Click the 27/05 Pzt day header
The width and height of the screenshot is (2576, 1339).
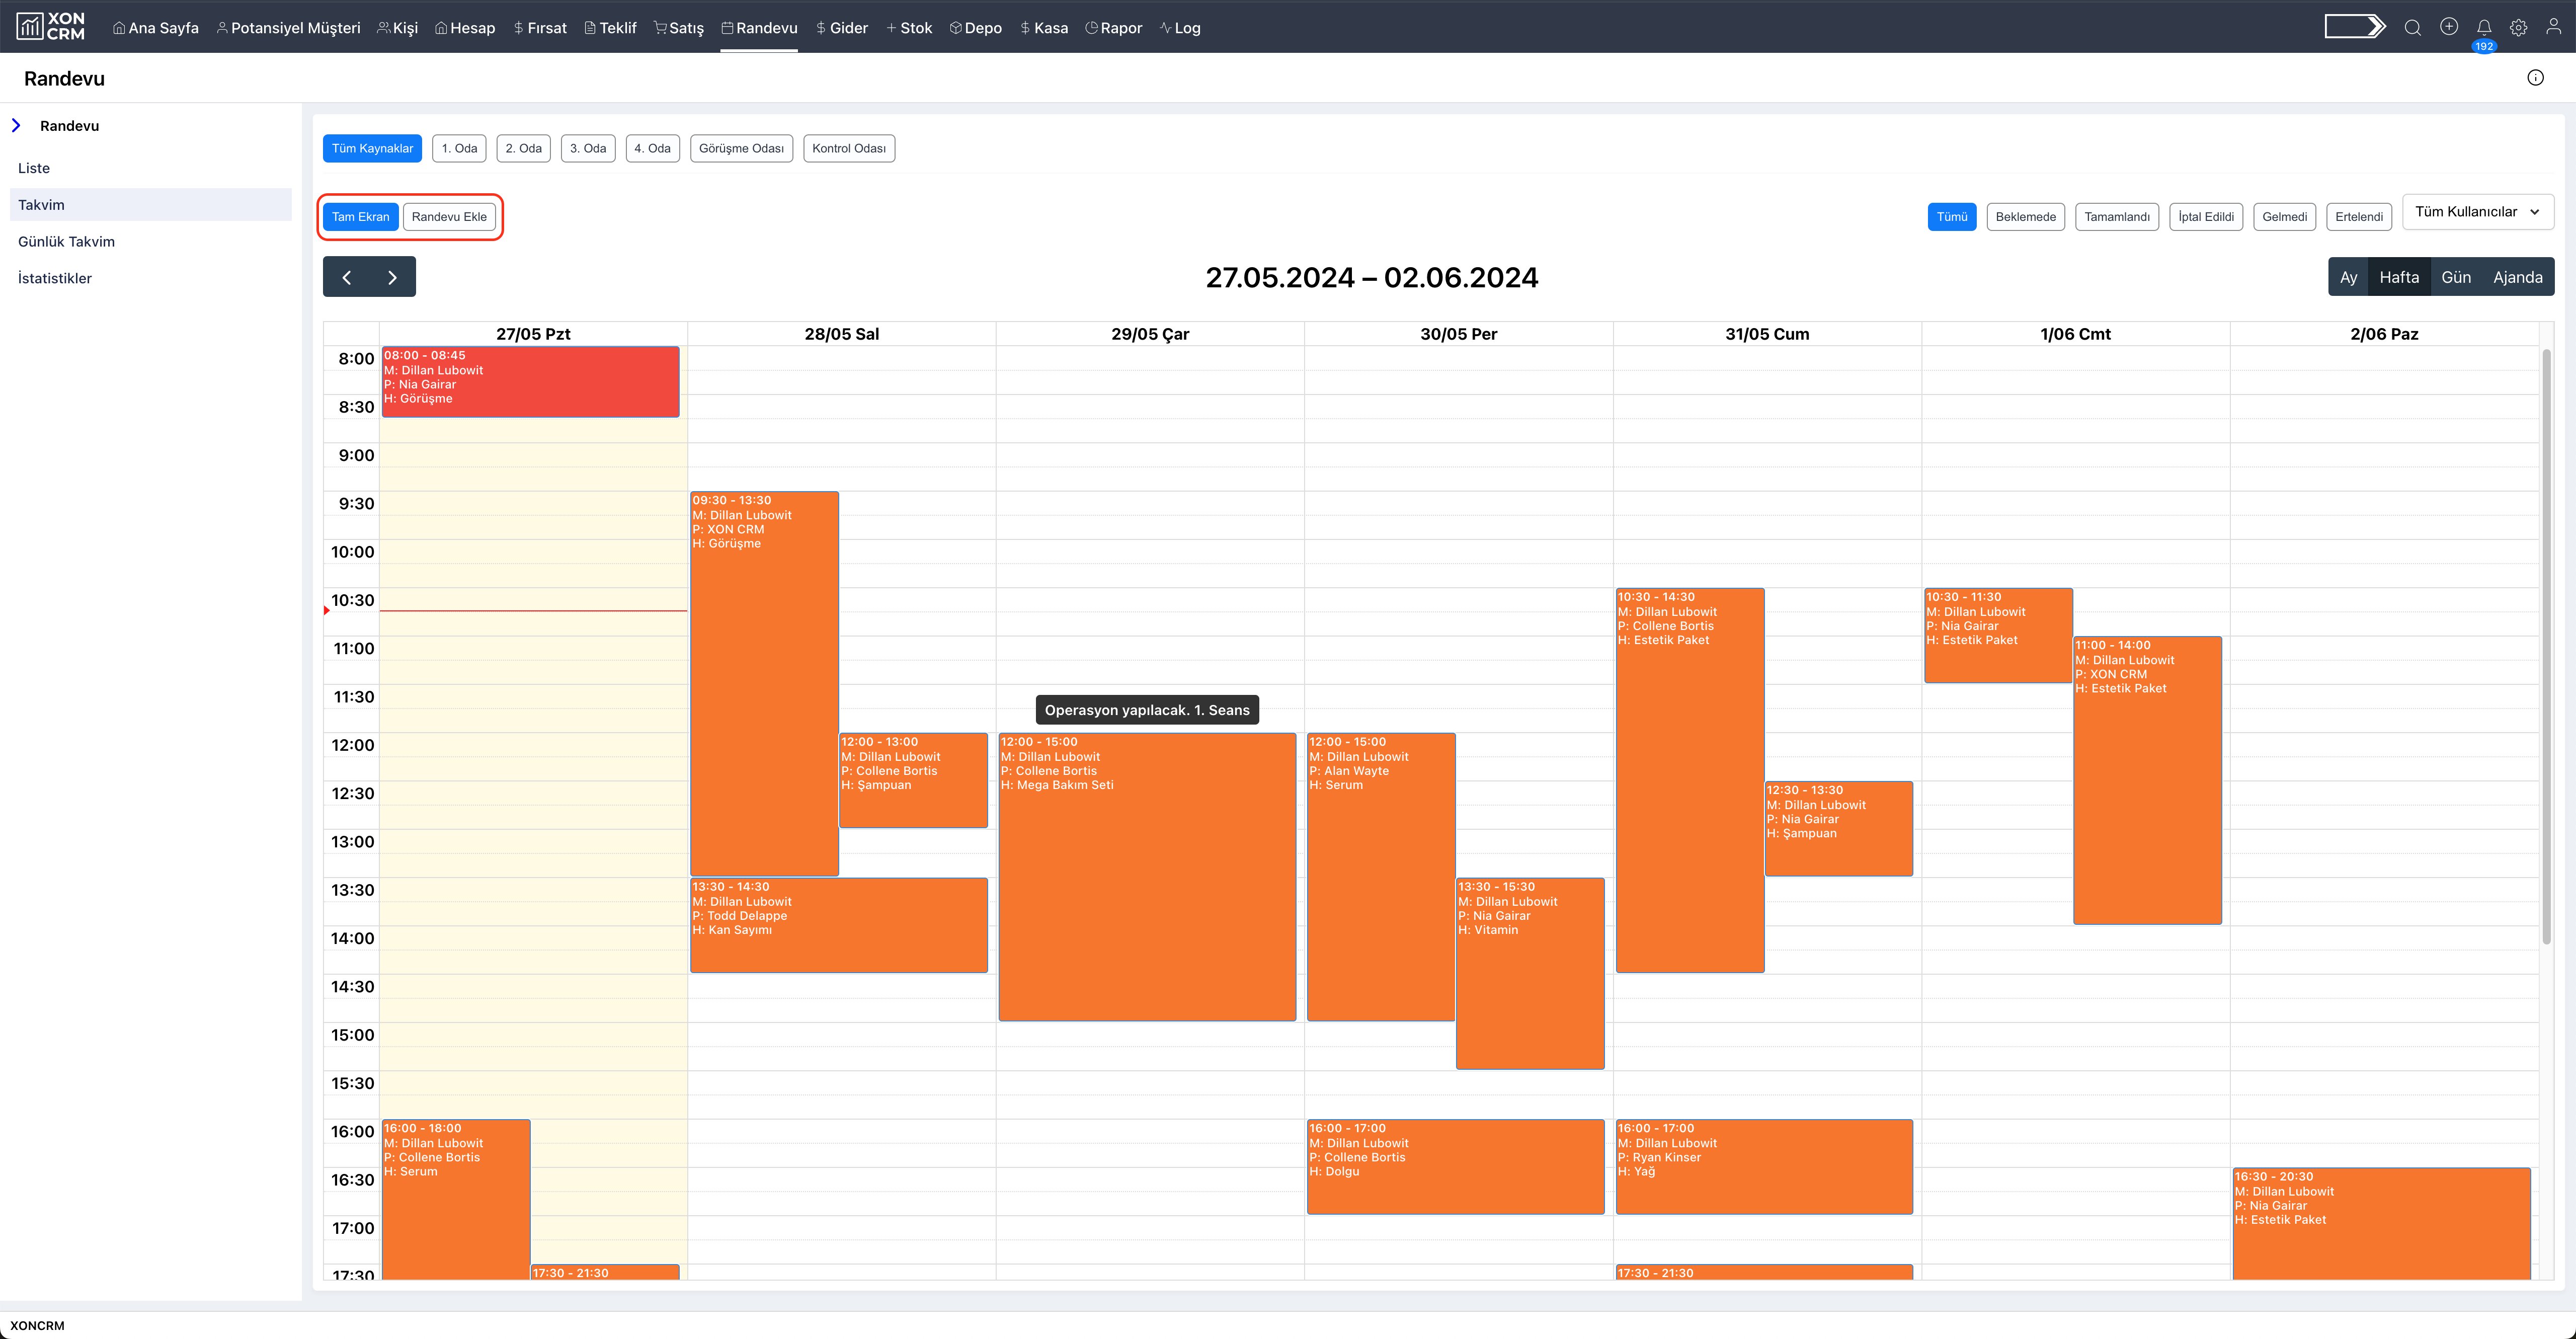pos(533,334)
